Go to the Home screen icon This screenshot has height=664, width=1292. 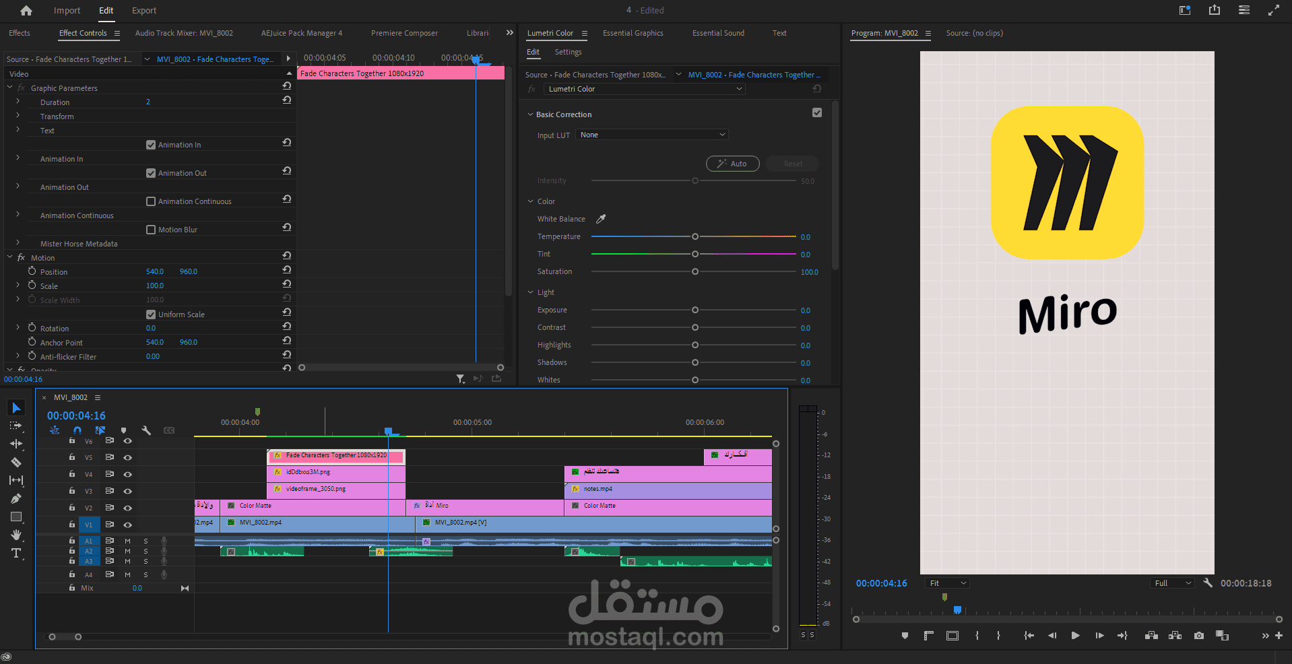pyautogui.click(x=26, y=10)
